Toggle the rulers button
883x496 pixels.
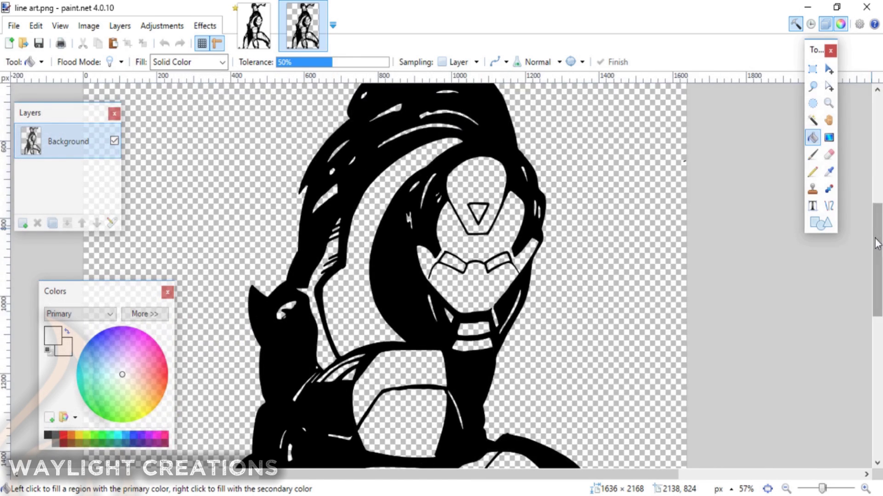pos(217,43)
